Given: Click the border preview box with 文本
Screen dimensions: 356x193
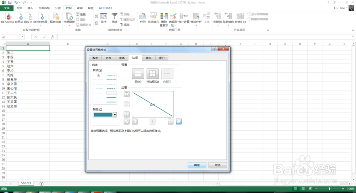Looking at the screenshot, I should click(153, 104).
